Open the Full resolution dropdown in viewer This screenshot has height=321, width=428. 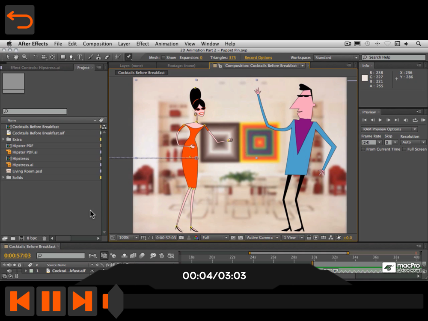pos(214,238)
